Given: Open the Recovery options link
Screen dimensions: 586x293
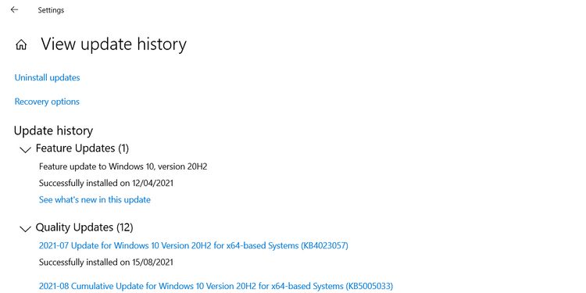Looking at the screenshot, I should [47, 102].
